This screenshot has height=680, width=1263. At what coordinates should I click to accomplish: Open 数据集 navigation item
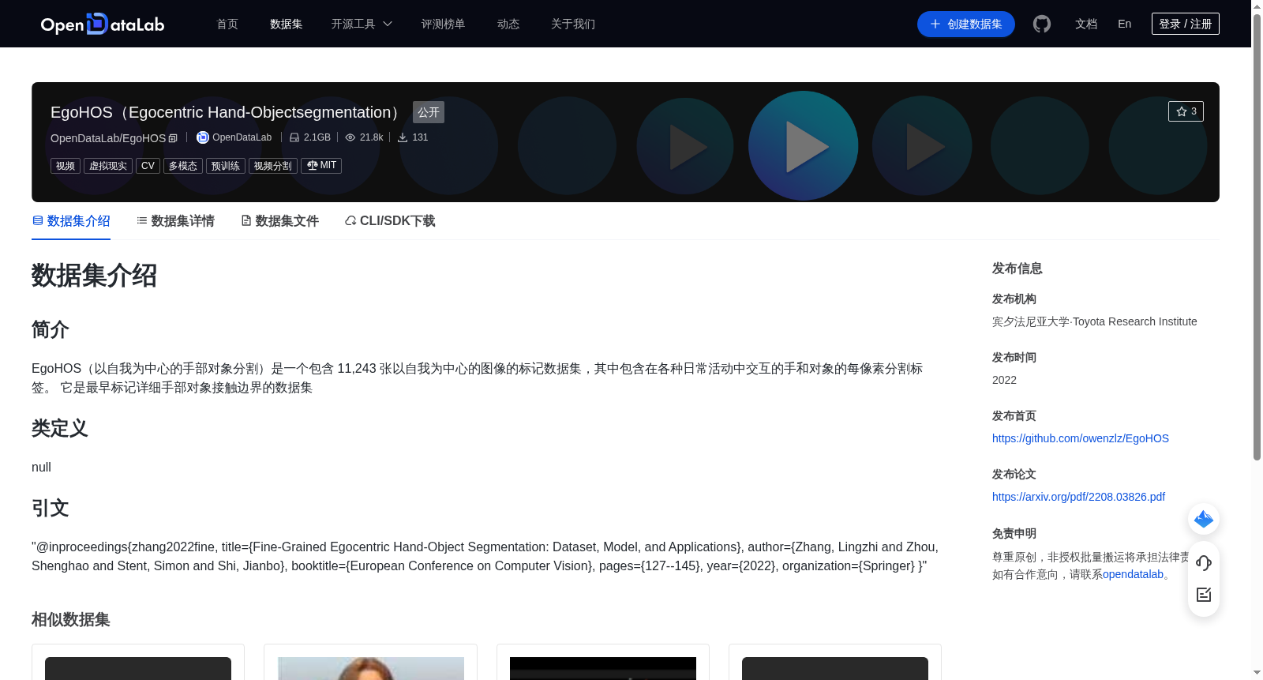pos(286,24)
